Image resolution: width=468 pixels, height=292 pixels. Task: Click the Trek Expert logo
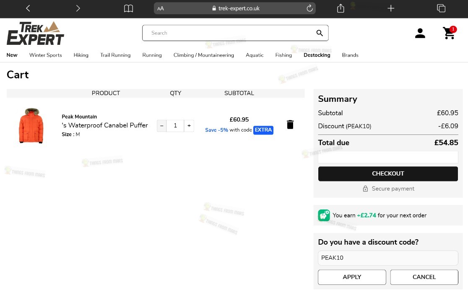point(35,33)
